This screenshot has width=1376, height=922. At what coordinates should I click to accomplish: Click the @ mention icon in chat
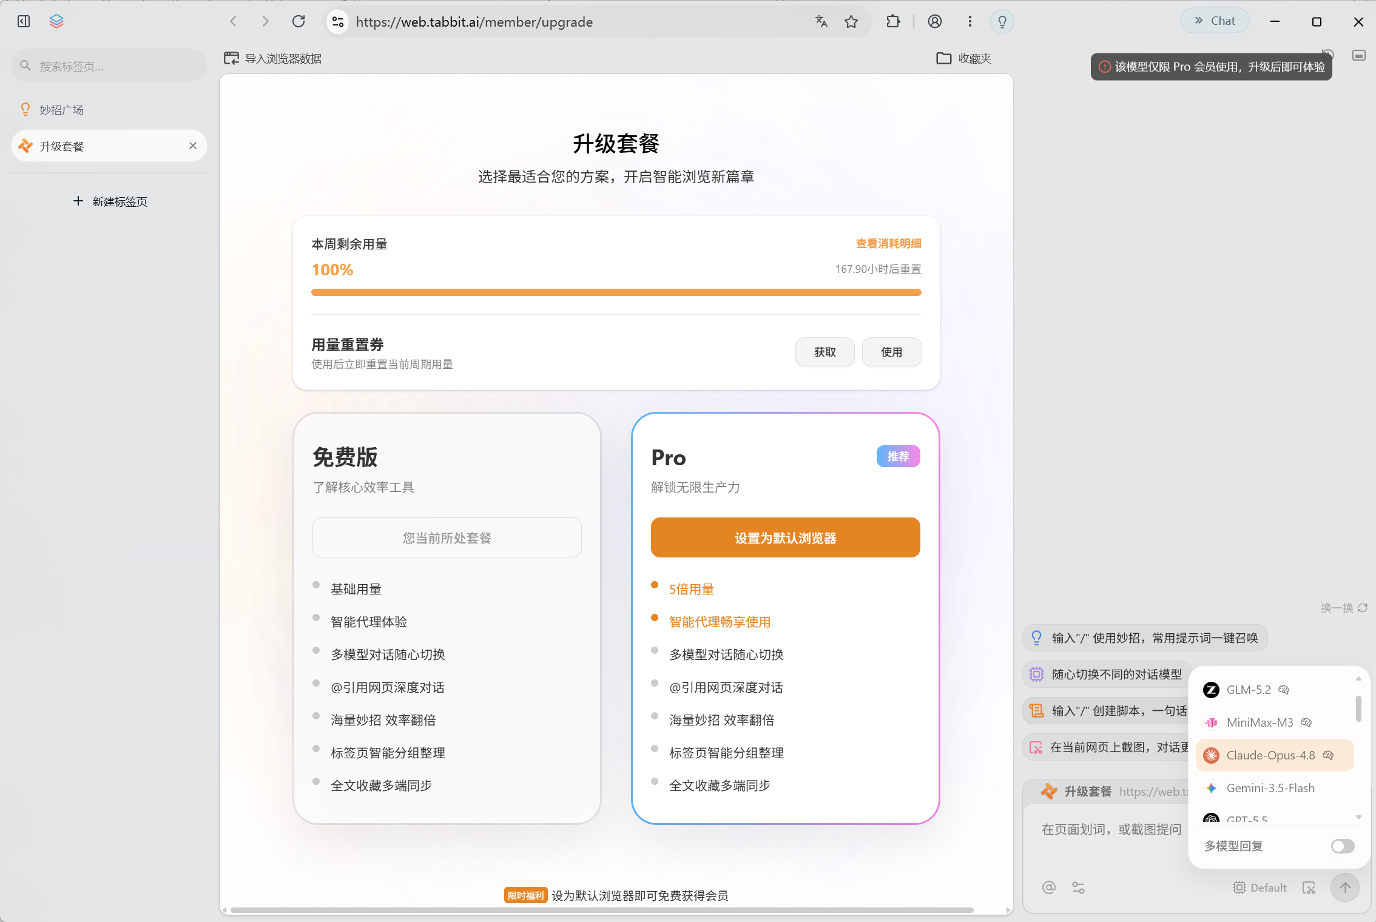click(1049, 887)
